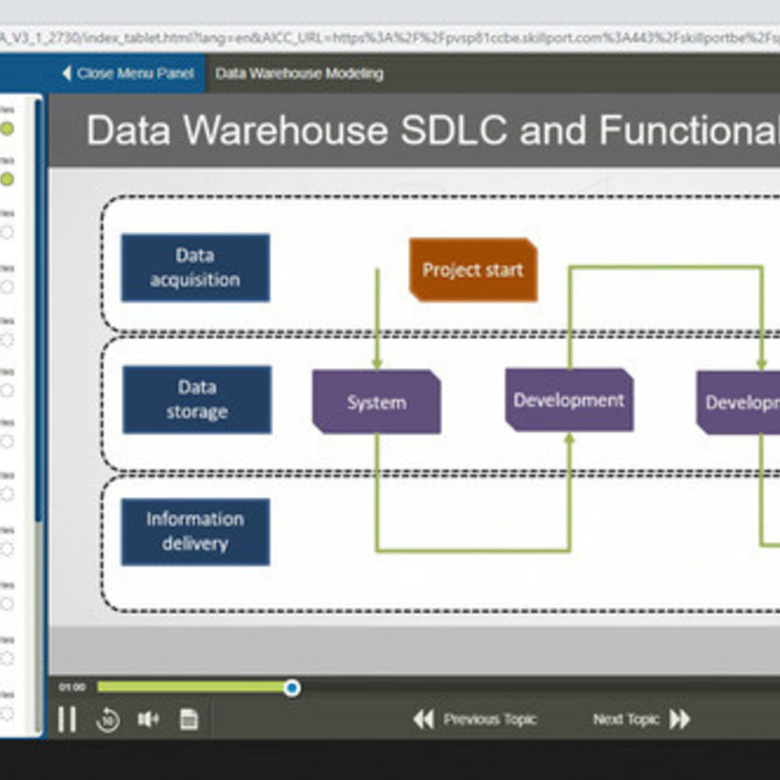Click the 01:00 elapsed time label
This screenshot has width=780, height=780.
(x=72, y=687)
